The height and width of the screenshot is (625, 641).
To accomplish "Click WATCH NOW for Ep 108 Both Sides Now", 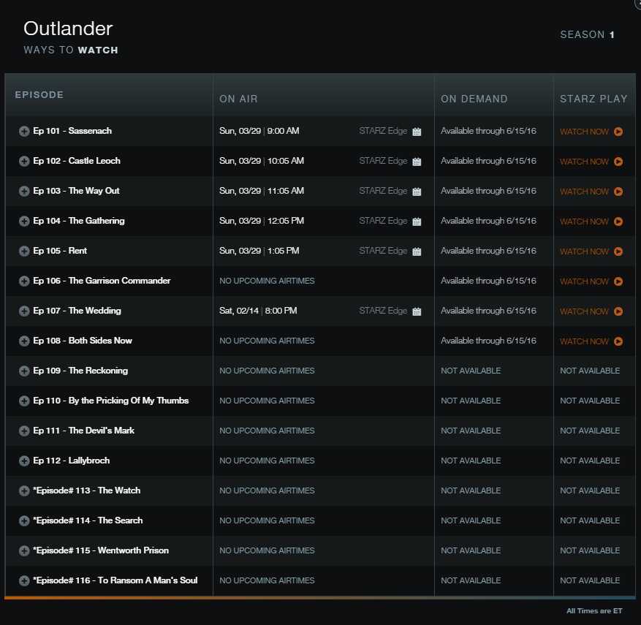I will (x=584, y=341).
